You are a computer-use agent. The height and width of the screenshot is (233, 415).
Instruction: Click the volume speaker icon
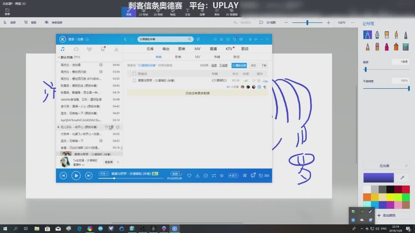[222, 175]
